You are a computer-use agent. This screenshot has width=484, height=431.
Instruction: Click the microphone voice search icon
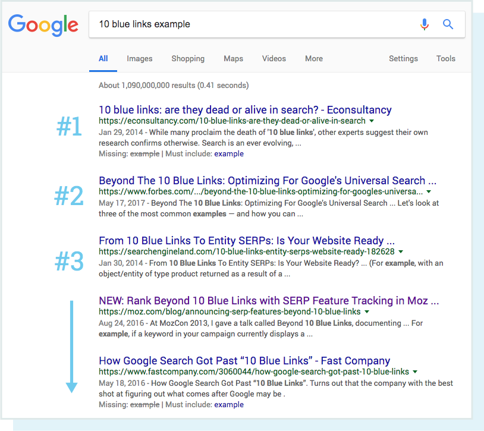[425, 24]
